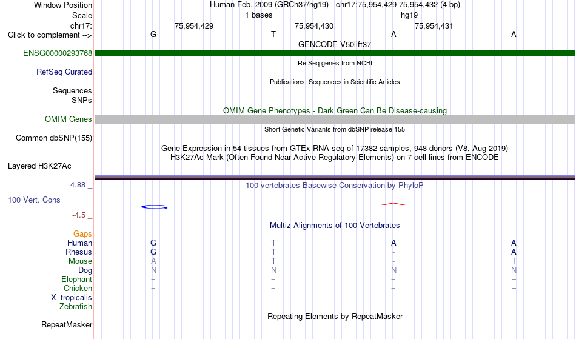
Task: Click the Window Position label
Action: pyautogui.click(x=63, y=5)
